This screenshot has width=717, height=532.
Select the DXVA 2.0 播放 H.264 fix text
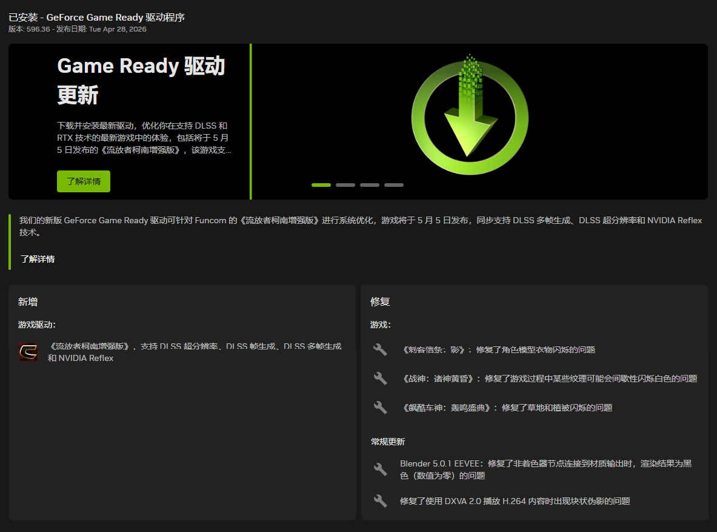pos(515,501)
